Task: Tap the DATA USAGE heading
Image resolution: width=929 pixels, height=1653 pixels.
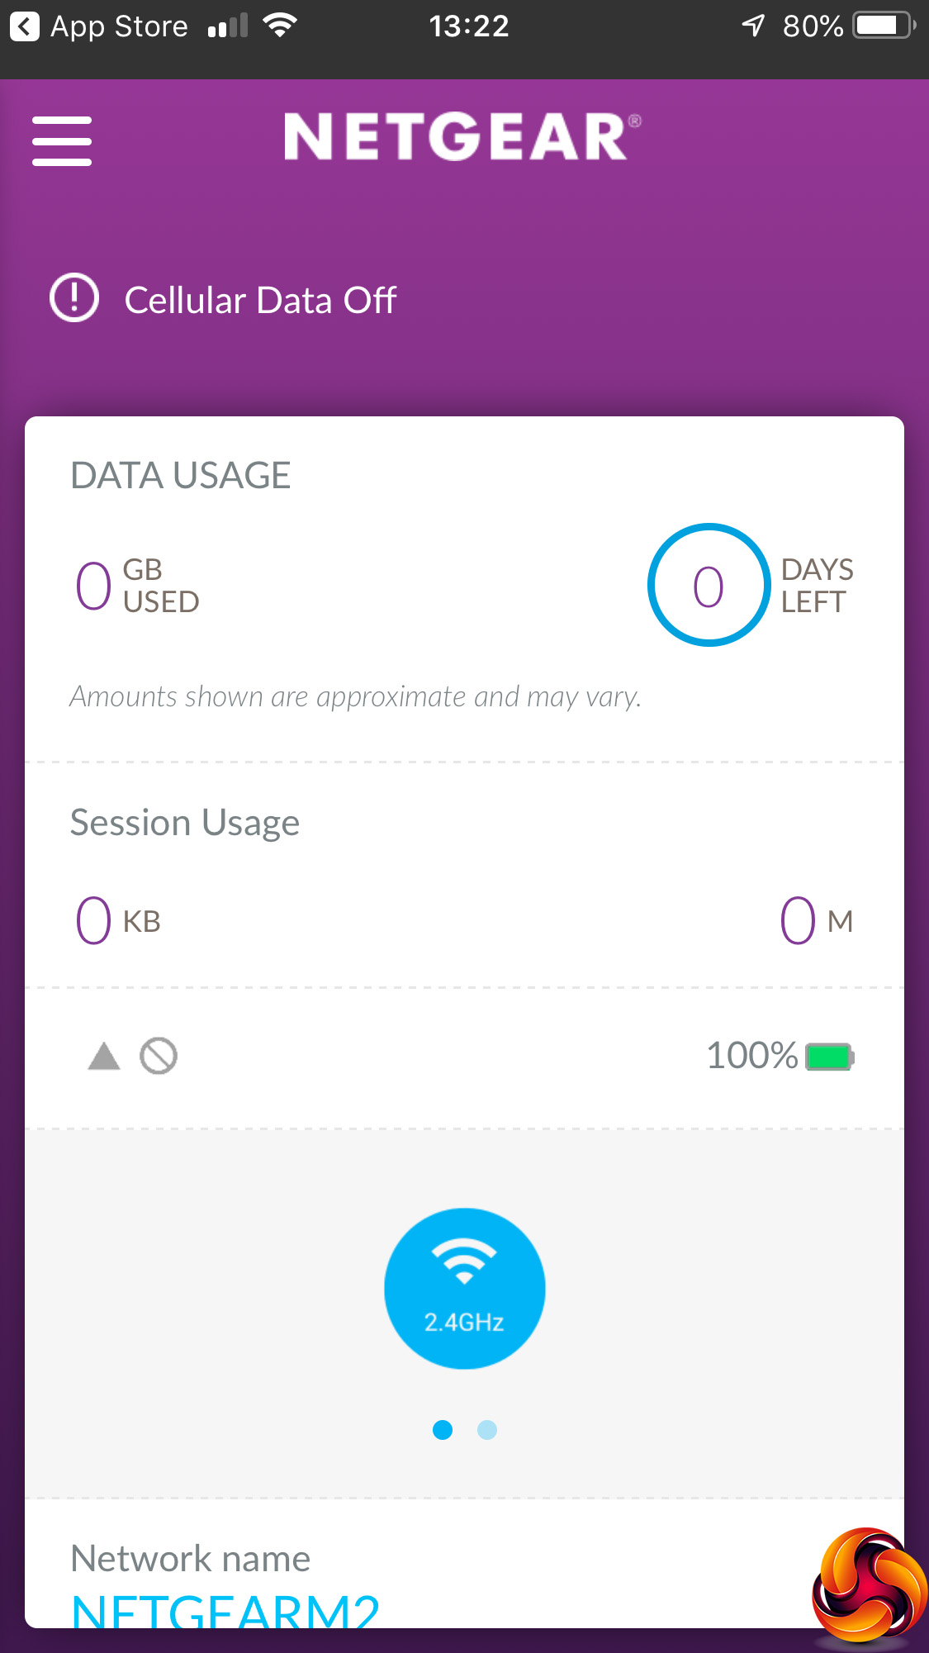Action: (x=181, y=476)
